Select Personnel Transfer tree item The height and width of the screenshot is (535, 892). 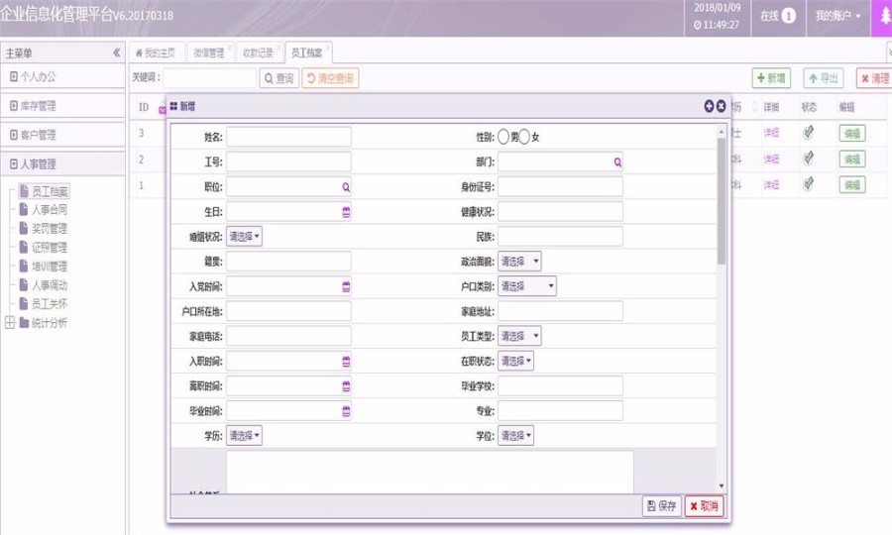(x=45, y=285)
